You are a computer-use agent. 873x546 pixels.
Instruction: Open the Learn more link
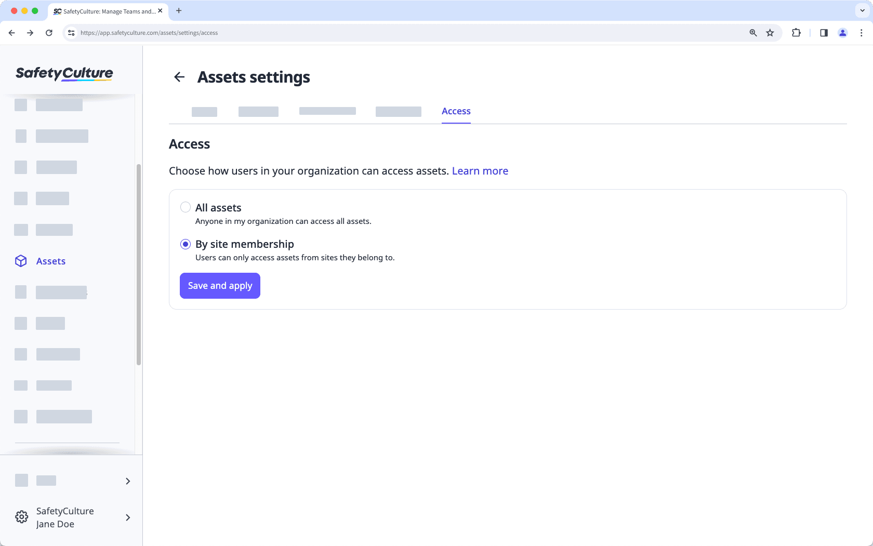tap(480, 170)
